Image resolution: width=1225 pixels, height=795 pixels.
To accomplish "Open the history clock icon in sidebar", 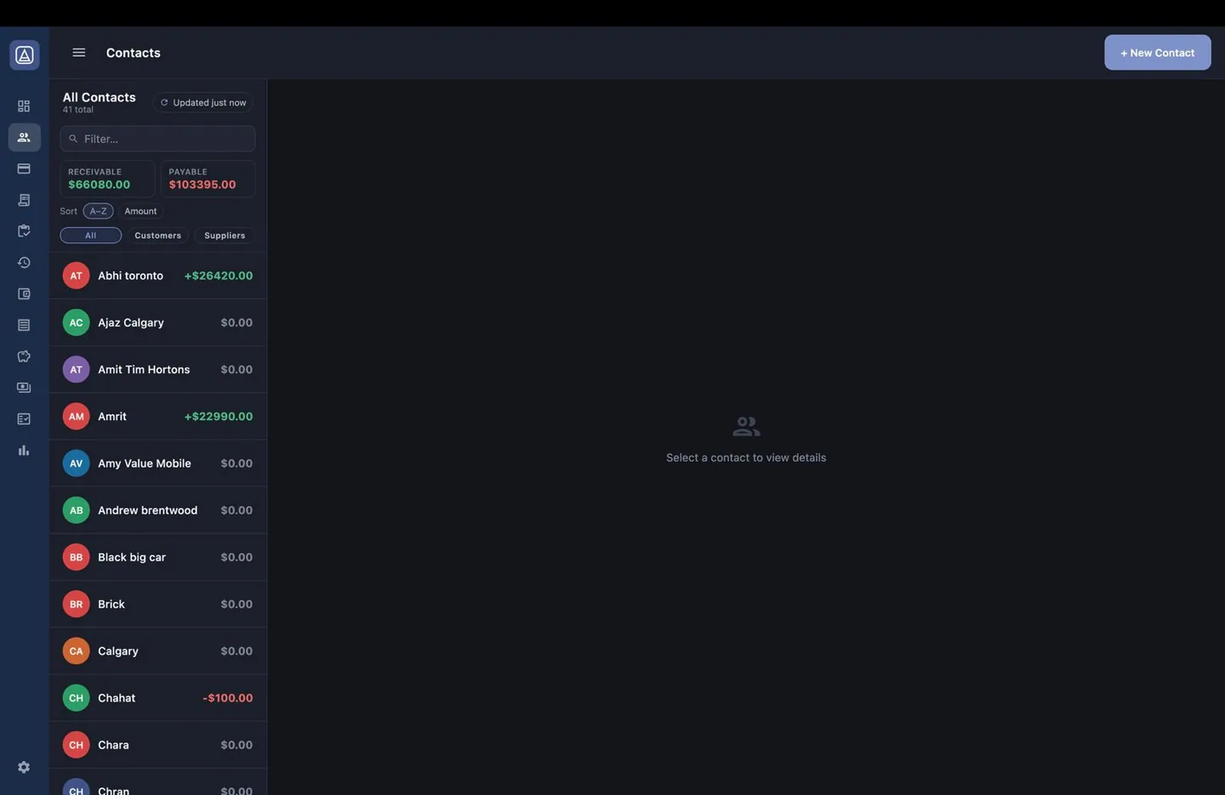I will (x=24, y=263).
